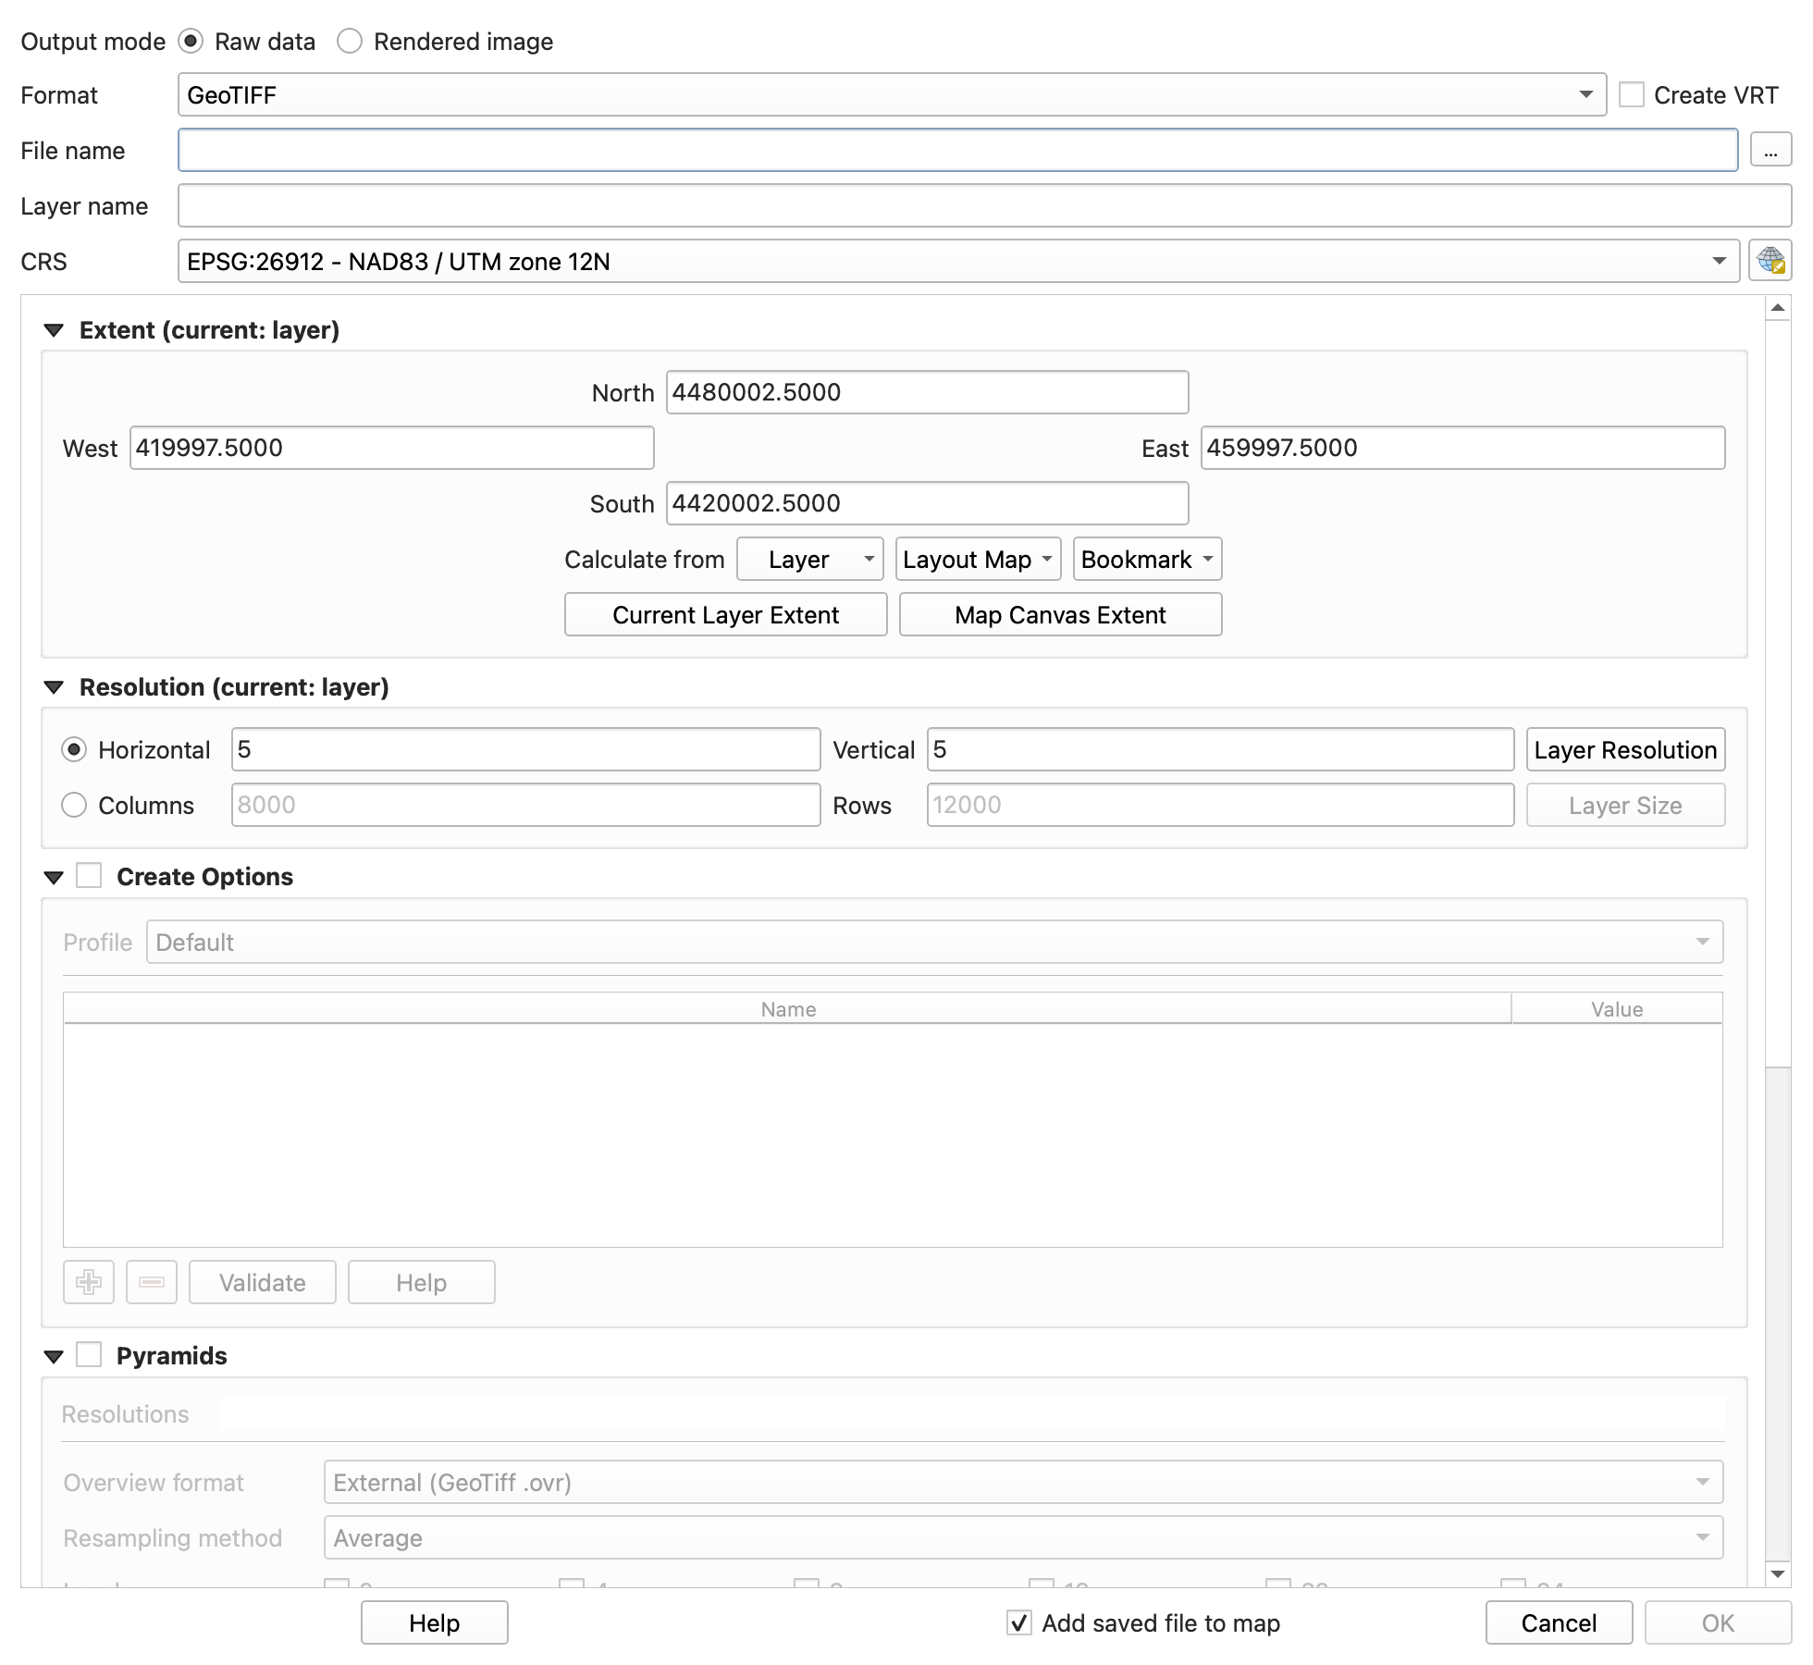Enable the Create VRT checkbox
Screen dimensions: 1813x1665
[1632, 94]
